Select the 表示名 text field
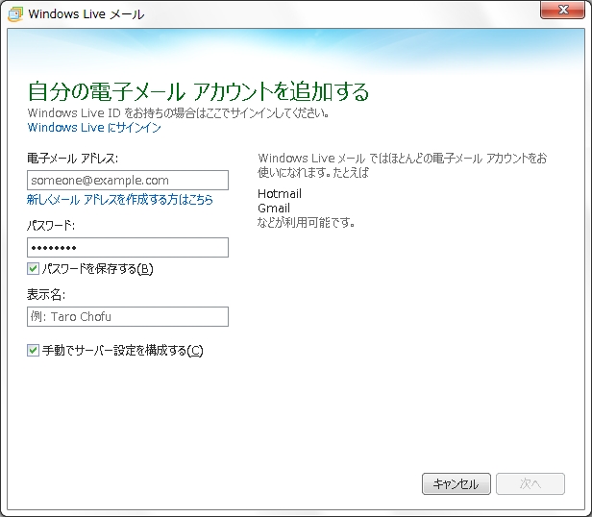This screenshot has height=517, width=592. [128, 316]
